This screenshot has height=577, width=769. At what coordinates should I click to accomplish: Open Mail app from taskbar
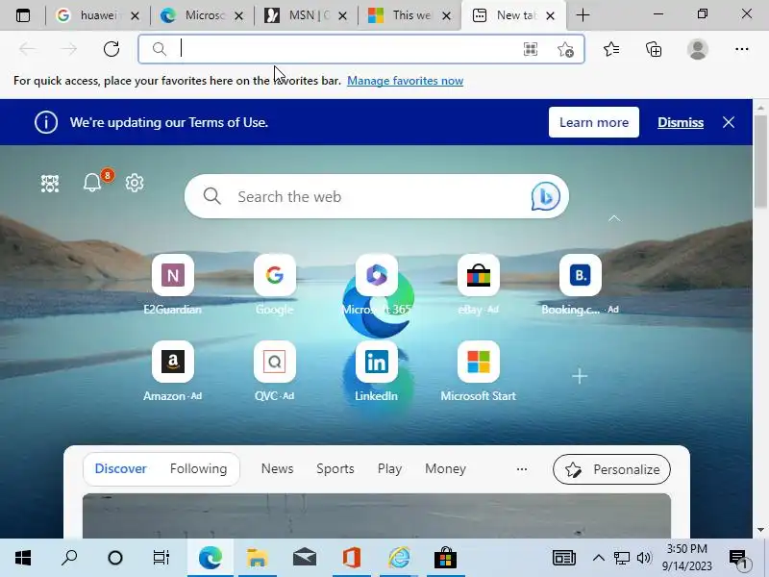pyautogui.click(x=304, y=558)
